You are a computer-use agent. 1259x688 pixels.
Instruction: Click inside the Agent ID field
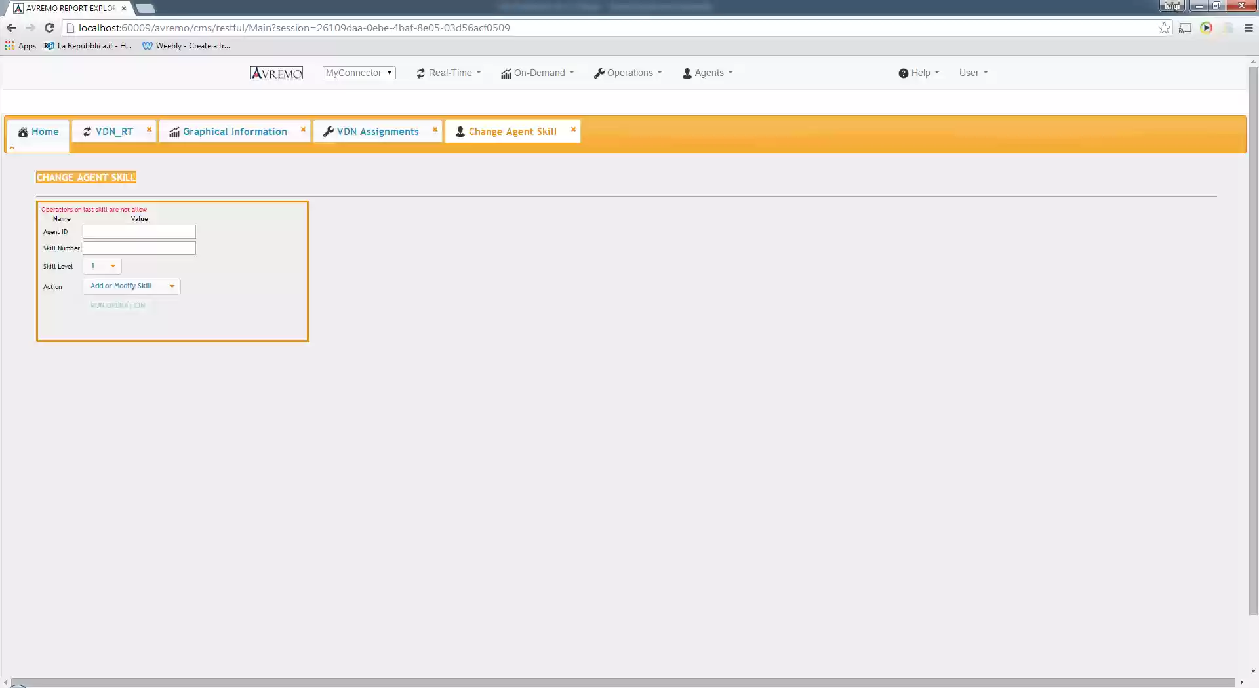point(138,231)
